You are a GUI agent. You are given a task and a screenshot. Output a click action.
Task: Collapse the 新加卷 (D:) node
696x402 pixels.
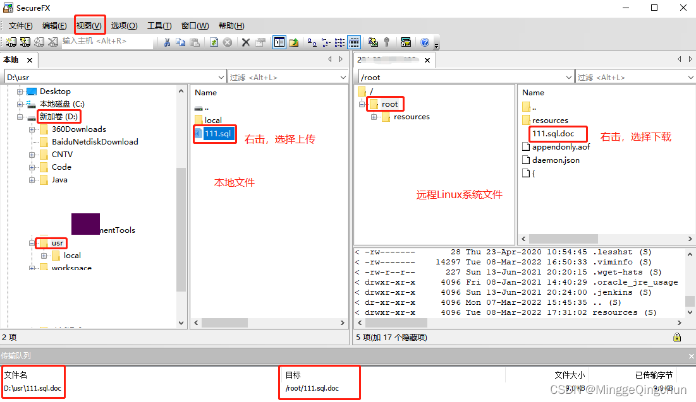point(20,117)
